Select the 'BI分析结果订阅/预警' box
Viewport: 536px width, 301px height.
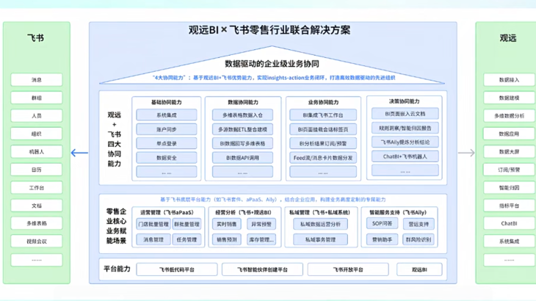pos(323,143)
